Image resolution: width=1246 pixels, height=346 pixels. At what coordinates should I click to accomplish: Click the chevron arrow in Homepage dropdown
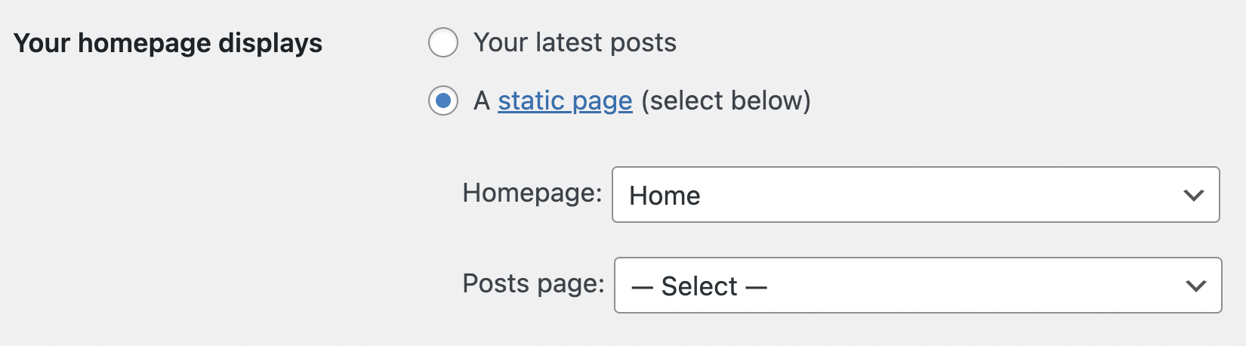pyautogui.click(x=1193, y=195)
